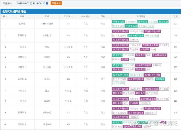Image resolution: width=181 pixels, height=130 pixels.
Task: Click the 销售承诺不兑现 tag in row 1
Action: 146,26
